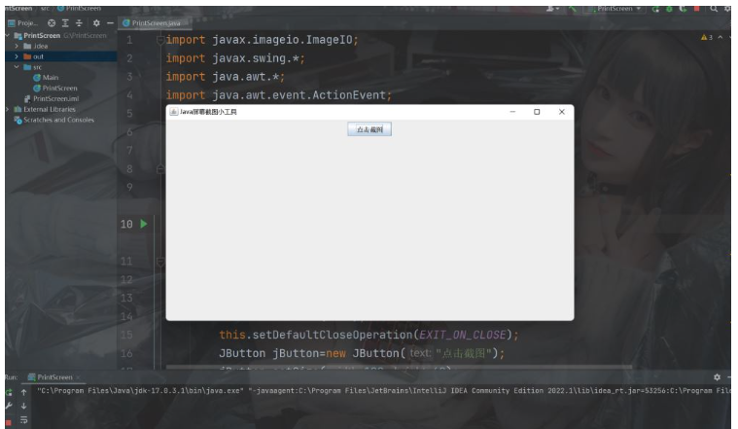Select PrintScreen.iml file
This screenshot has width=738, height=429.
(x=52, y=99)
